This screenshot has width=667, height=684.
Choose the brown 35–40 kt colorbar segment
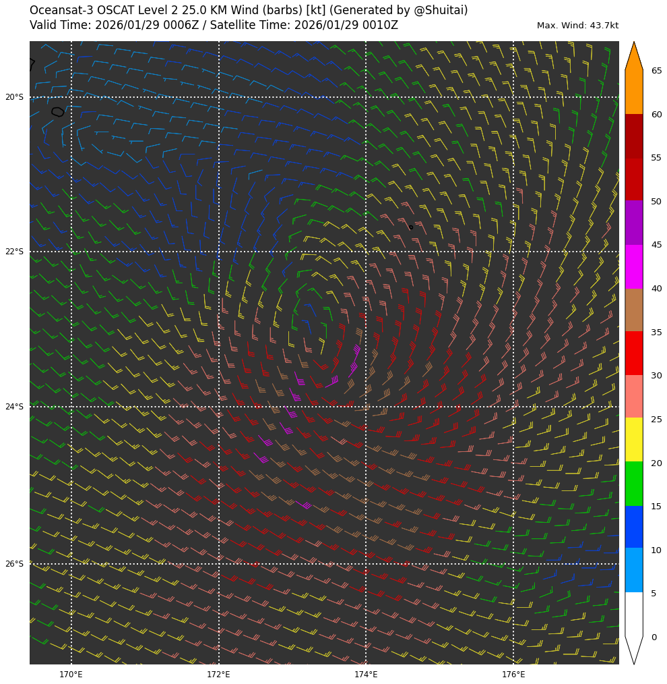[x=633, y=310]
